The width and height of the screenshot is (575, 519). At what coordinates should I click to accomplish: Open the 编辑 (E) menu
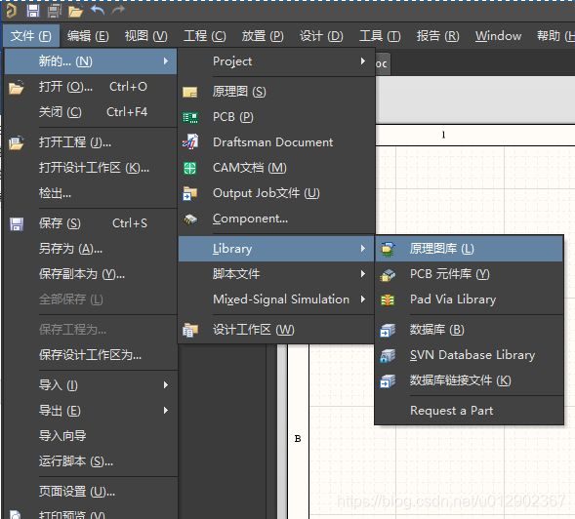point(88,36)
